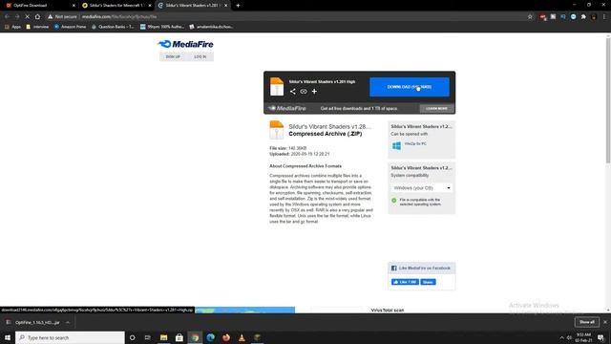Click the Facebook Like button
Screen dimensions: 611x344
point(405,282)
